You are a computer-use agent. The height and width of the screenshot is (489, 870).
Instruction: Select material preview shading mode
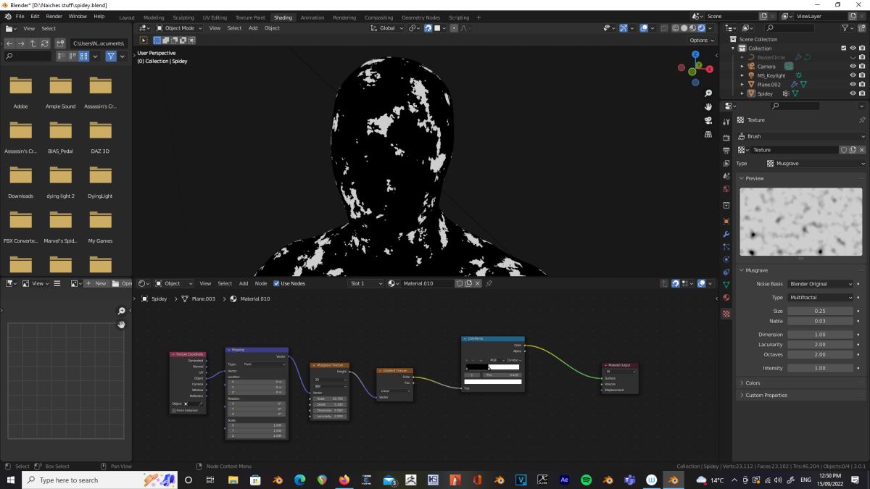[x=692, y=28]
